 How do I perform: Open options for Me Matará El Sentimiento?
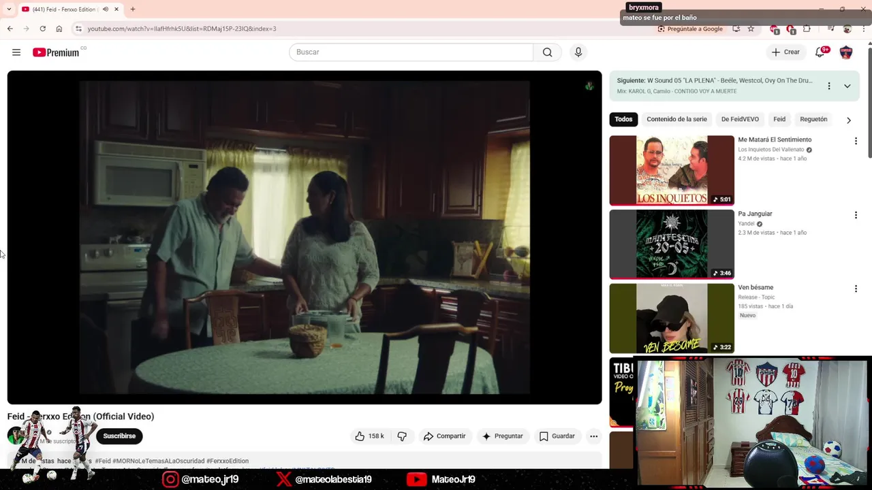click(856, 141)
